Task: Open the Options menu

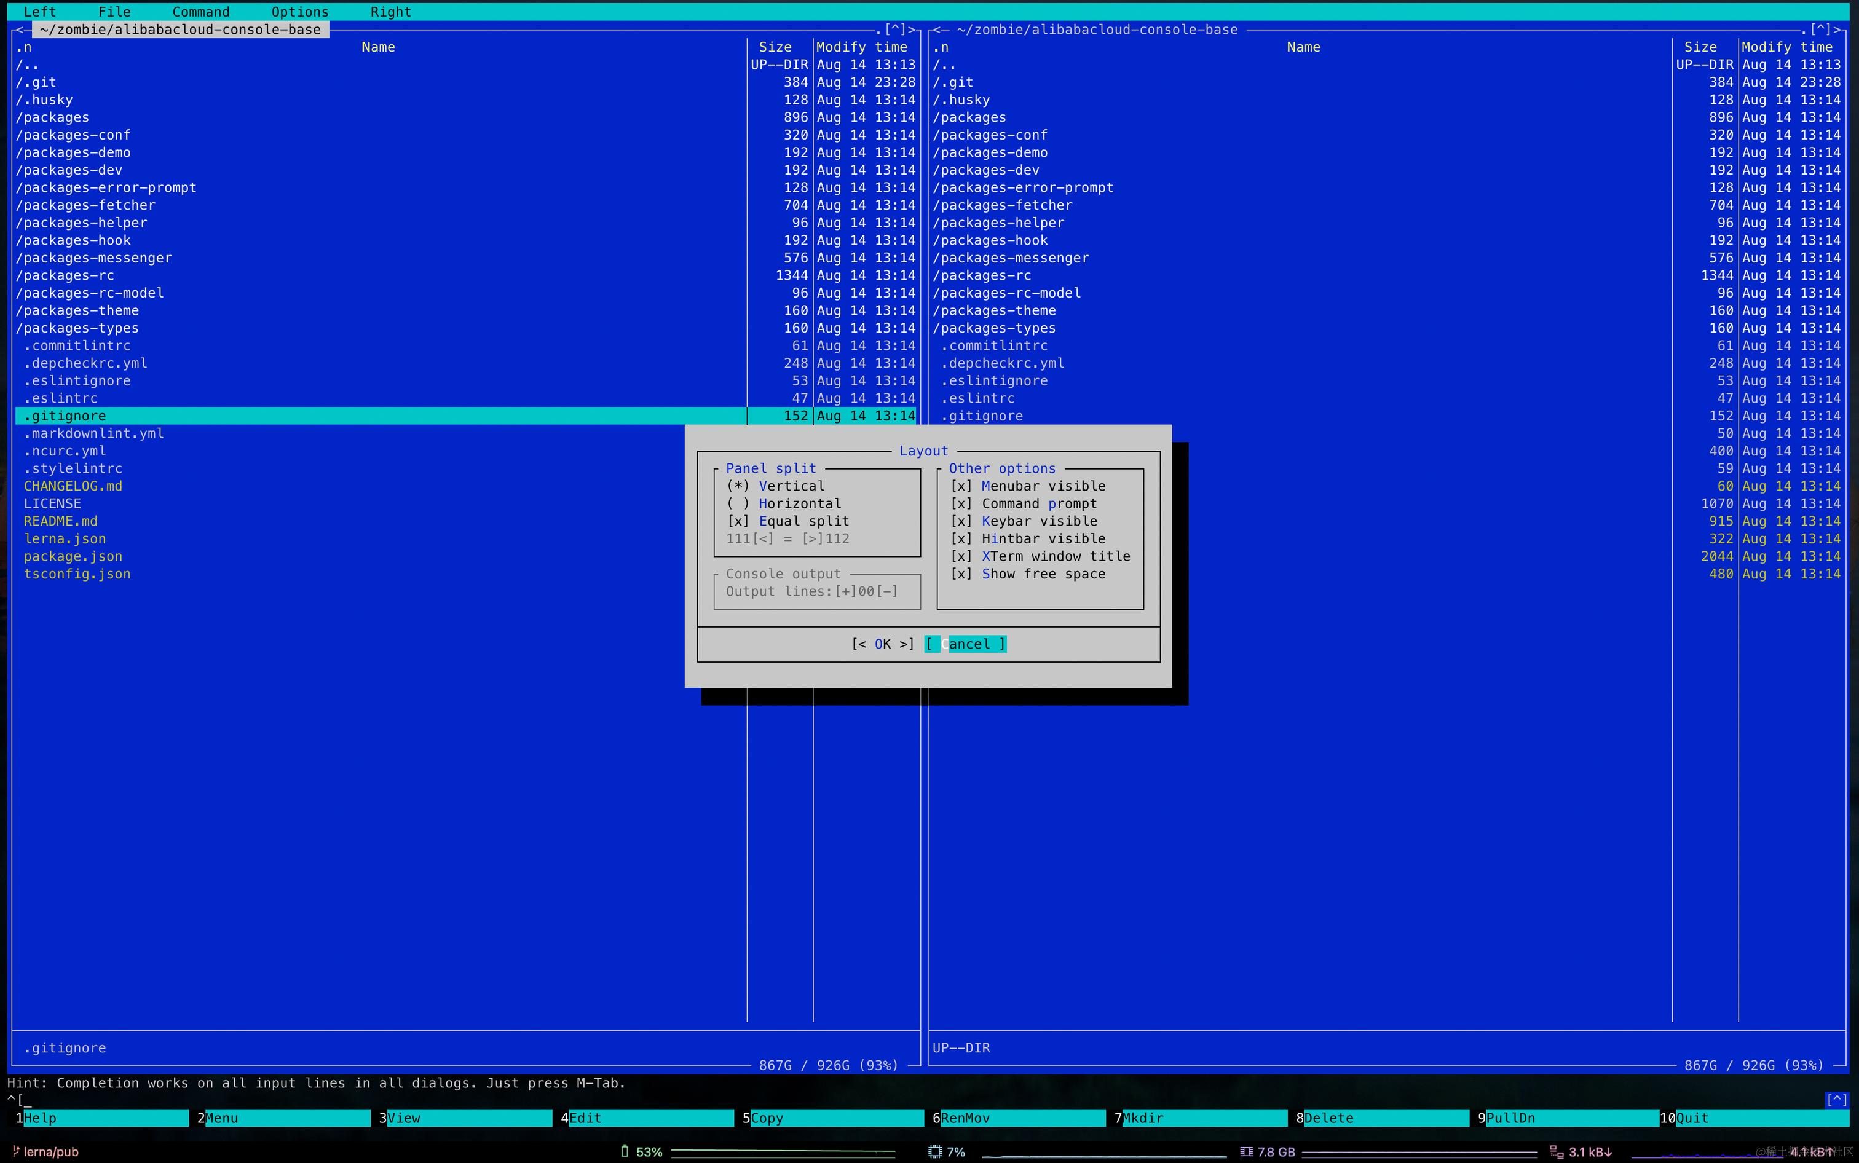Action: [300, 12]
